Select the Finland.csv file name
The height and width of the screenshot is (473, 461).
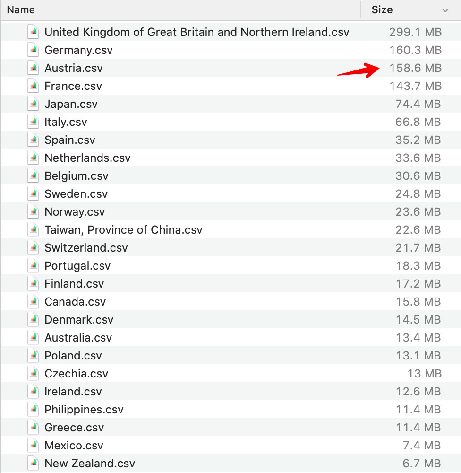pyautogui.click(x=74, y=283)
